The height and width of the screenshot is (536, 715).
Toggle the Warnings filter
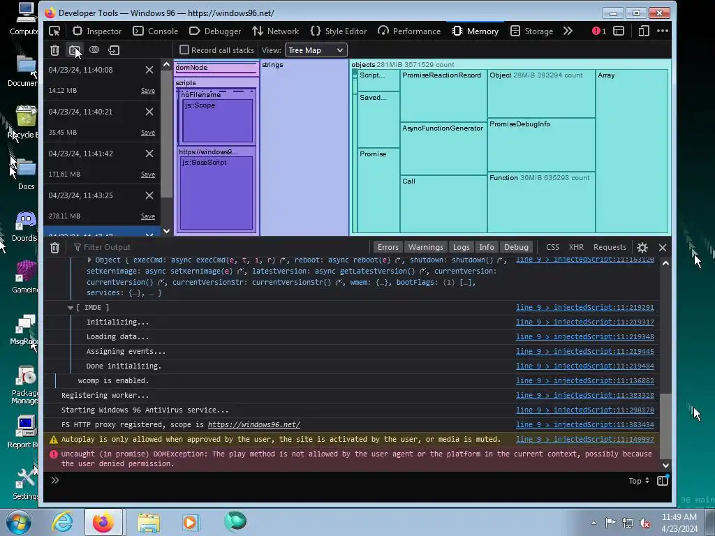tap(425, 247)
